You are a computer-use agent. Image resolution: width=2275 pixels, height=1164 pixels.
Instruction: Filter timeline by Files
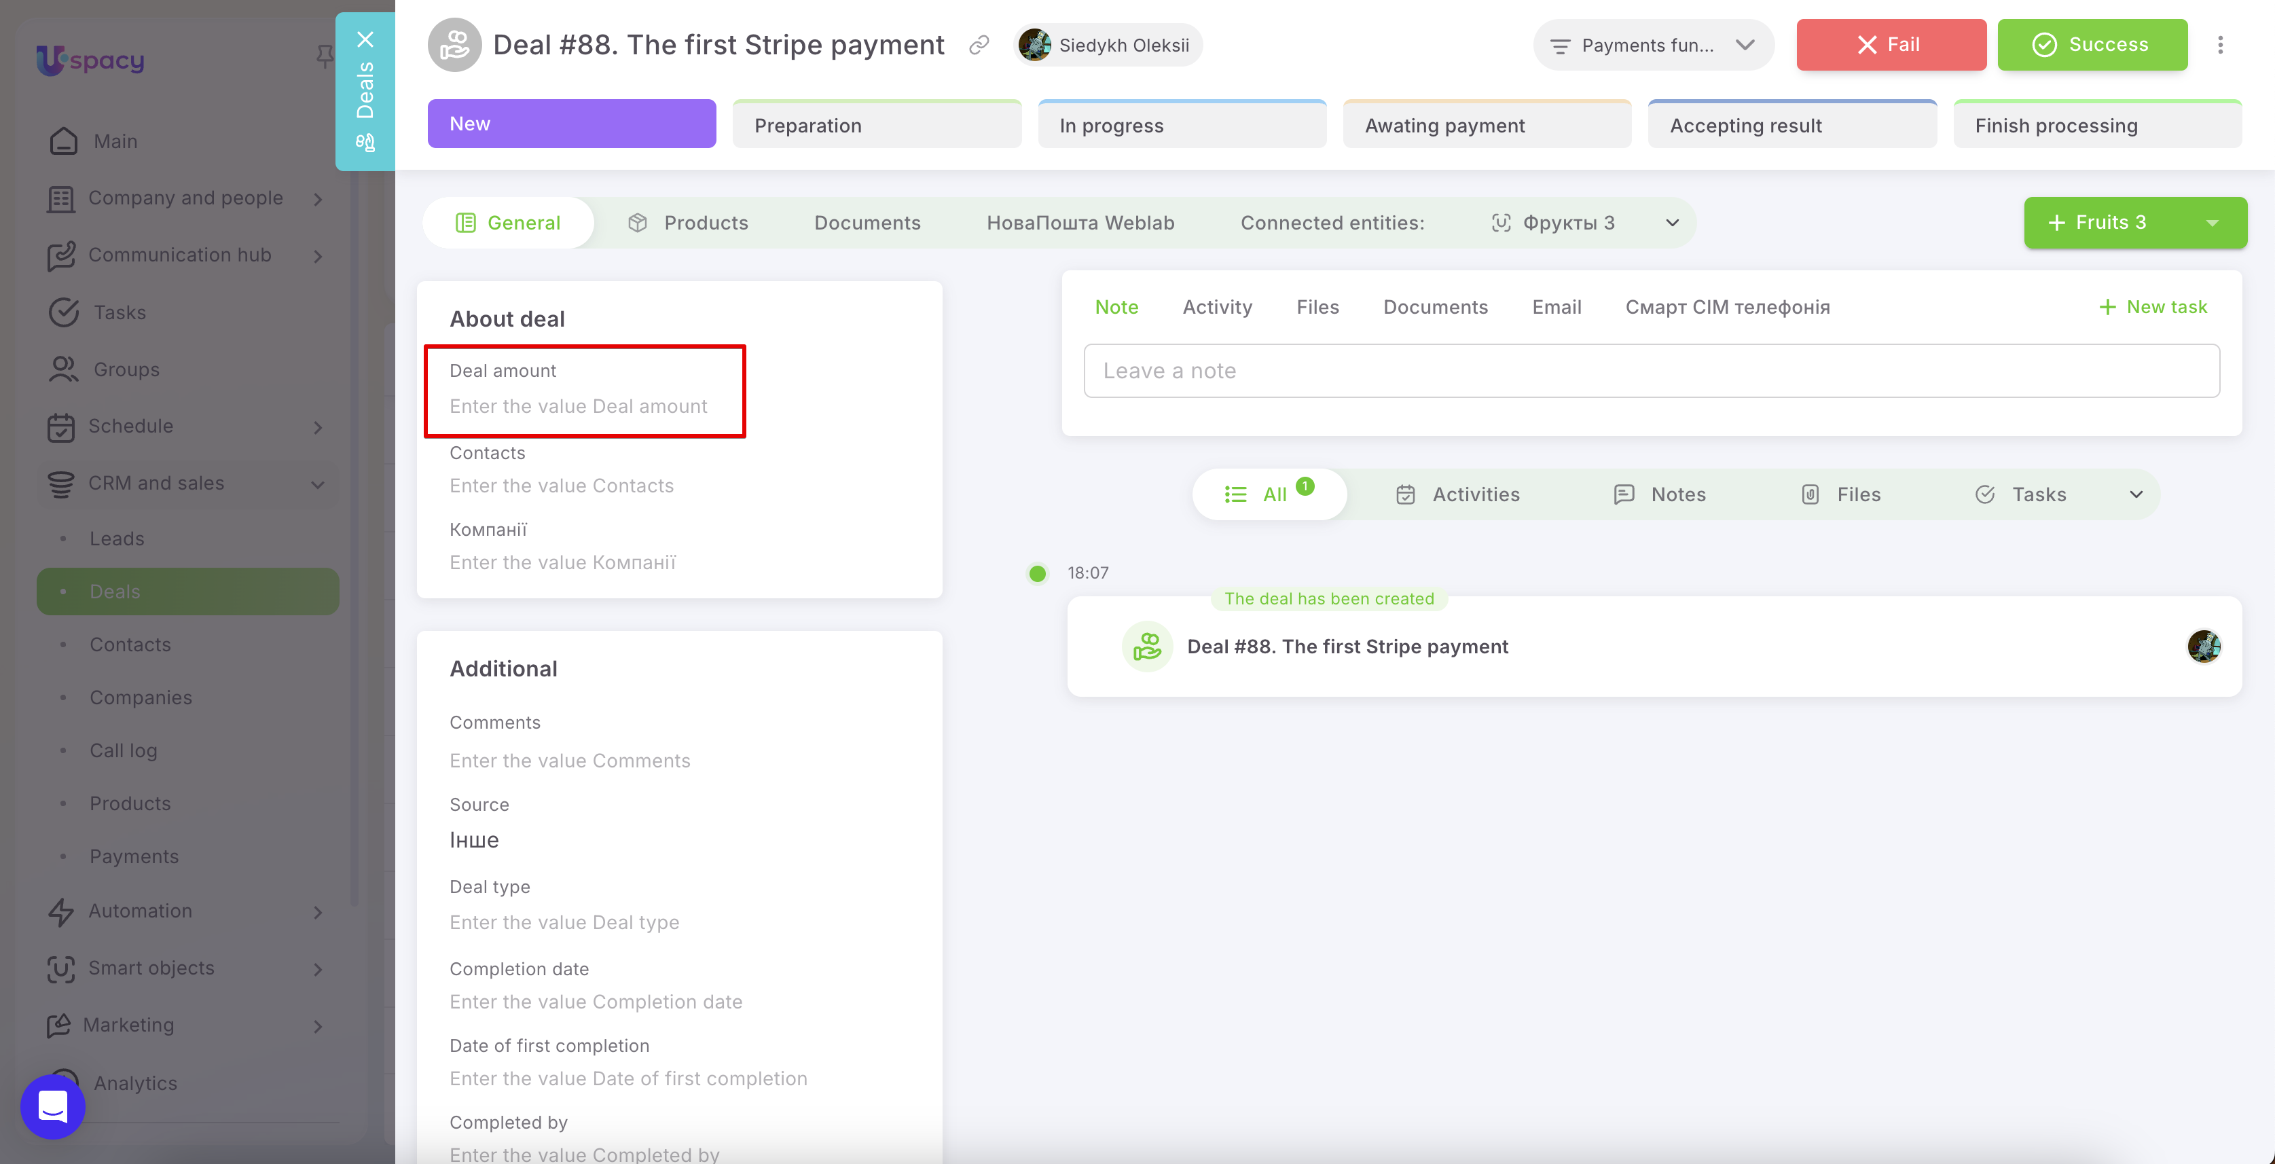pos(1840,494)
